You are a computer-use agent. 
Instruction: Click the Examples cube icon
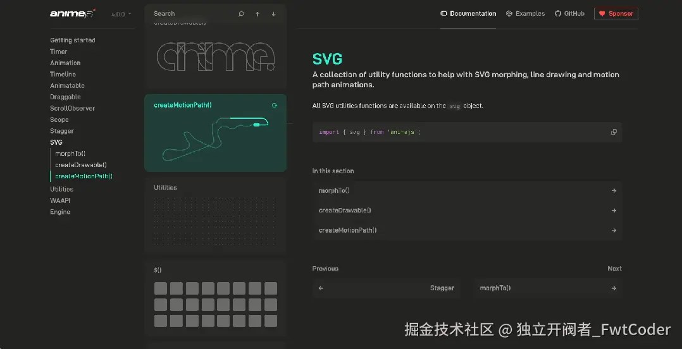point(509,13)
